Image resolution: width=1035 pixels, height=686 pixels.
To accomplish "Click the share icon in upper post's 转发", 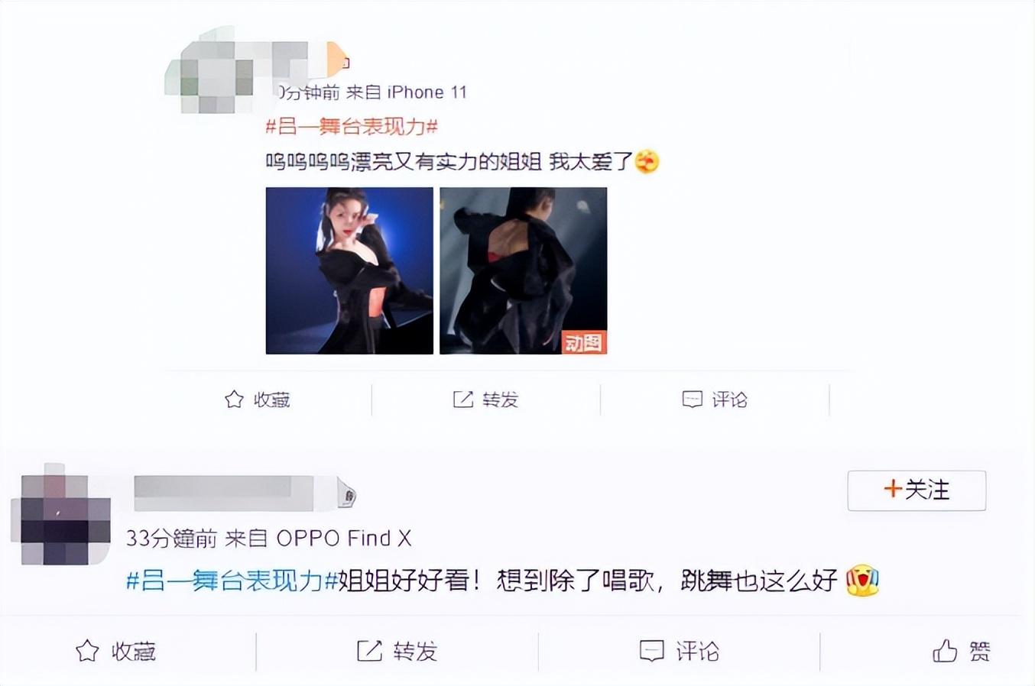I will [x=462, y=399].
